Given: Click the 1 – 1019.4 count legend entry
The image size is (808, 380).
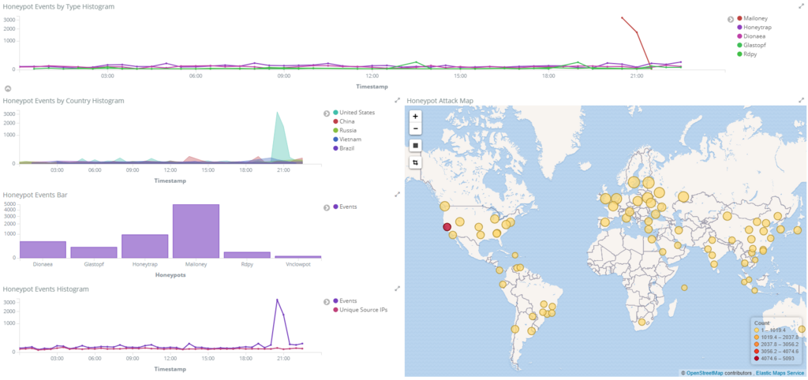Looking at the screenshot, I should point(769,330).
